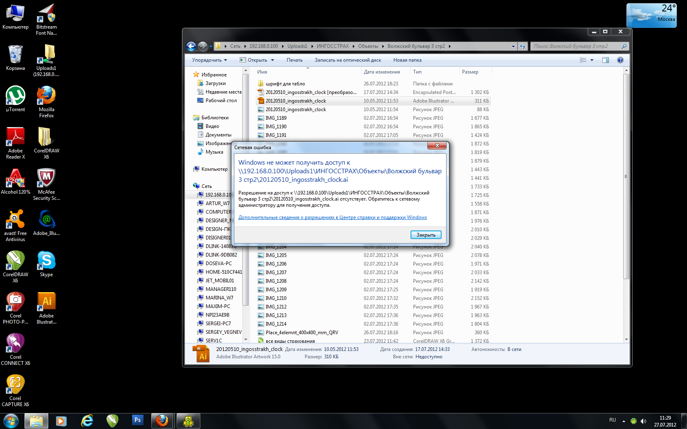The width and height of the screenshot is (687, 429).
Task: Open the volume icon in system tray
Action: pyautogui.click(x=643, y=421)
